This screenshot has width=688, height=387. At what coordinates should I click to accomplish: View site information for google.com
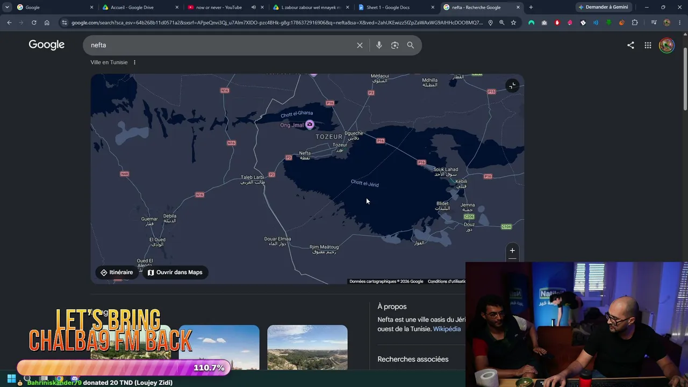tap(64, 23)
